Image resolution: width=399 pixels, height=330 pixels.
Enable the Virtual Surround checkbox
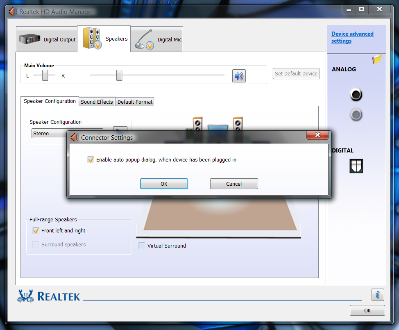[x=142, y=246]
